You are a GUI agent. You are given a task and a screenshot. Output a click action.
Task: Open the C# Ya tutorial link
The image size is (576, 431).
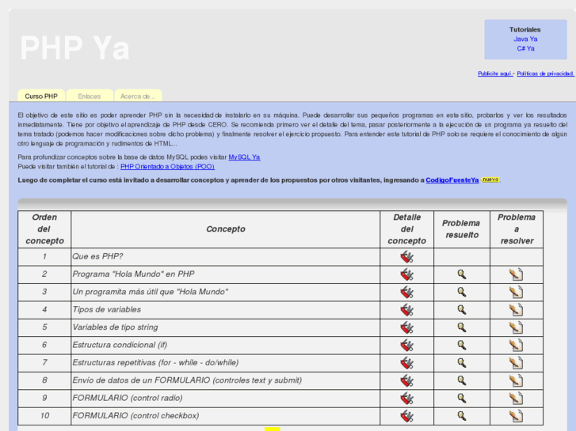click(525, 48)
